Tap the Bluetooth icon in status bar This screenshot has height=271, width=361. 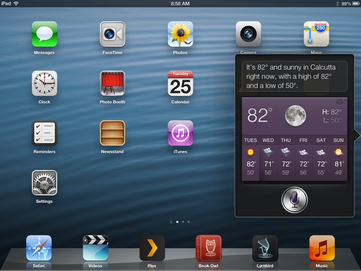point(337,4)
